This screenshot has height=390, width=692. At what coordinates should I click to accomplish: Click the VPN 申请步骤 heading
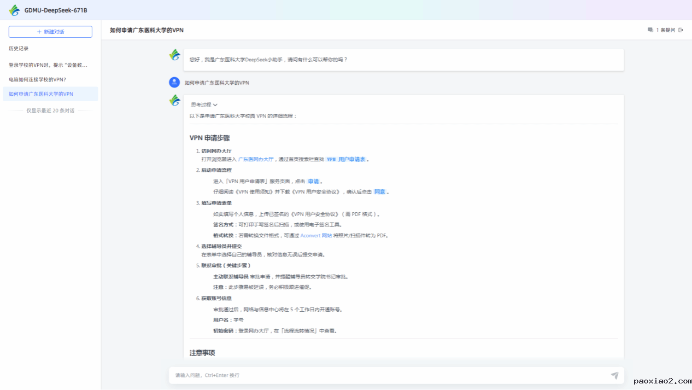209,138
